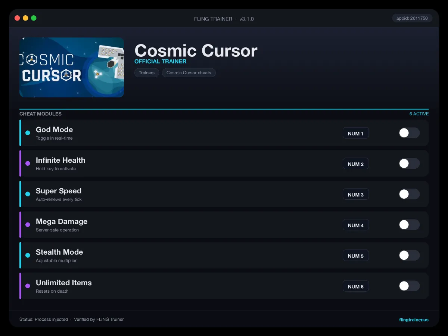Screen dimensions: 448x336
Task: Click the "Resets on death" description
Action: [52, 291]
